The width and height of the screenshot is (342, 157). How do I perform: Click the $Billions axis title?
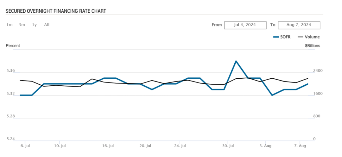(x=312, y=46)
